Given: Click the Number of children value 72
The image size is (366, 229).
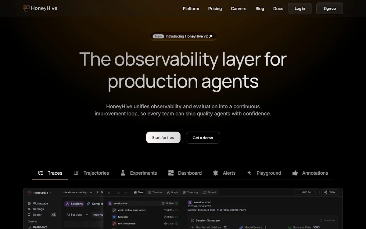Looking at the screenshot, I should pos(225,227).
